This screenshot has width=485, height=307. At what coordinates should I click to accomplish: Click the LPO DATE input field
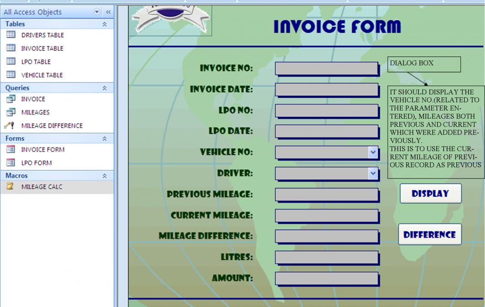327,131
